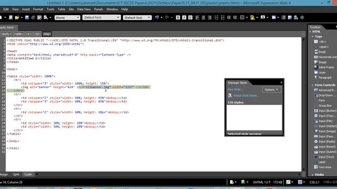Open the Data View menu

[84, 9]
